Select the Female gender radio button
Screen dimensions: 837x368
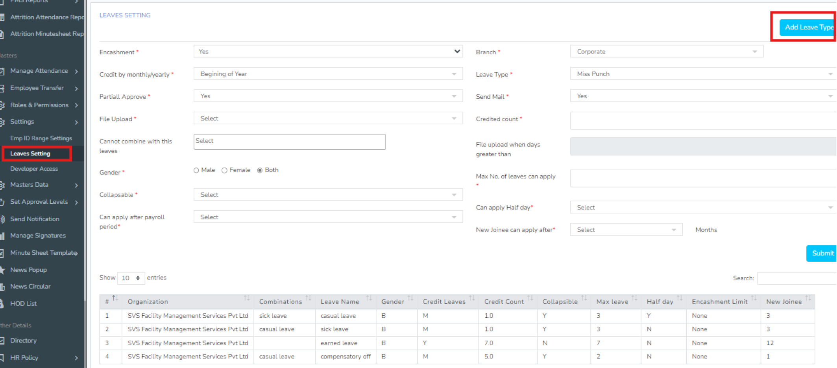224,170
